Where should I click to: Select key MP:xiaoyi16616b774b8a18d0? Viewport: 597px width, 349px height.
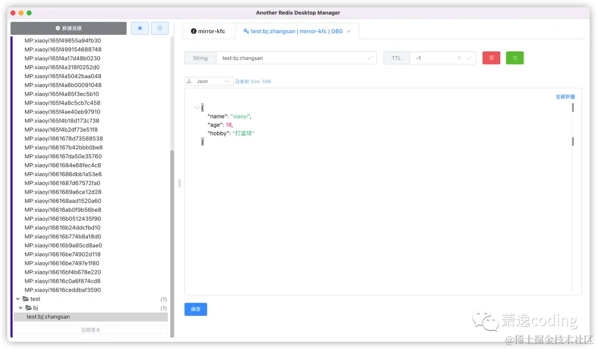(x=63, y=237)
